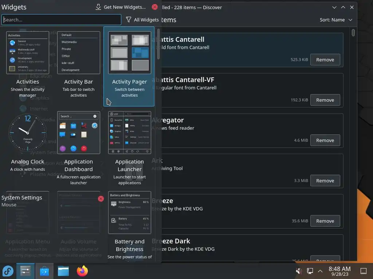Focus the widget Search field
Image resolution: width=373 pixels, height=279 pixels.
61,20
